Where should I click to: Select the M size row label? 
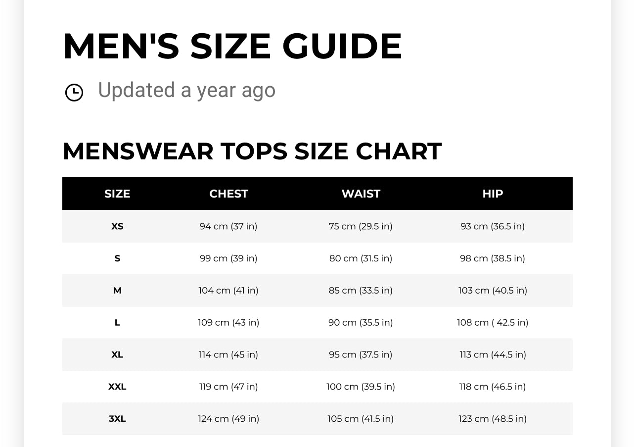click(117, 291)
